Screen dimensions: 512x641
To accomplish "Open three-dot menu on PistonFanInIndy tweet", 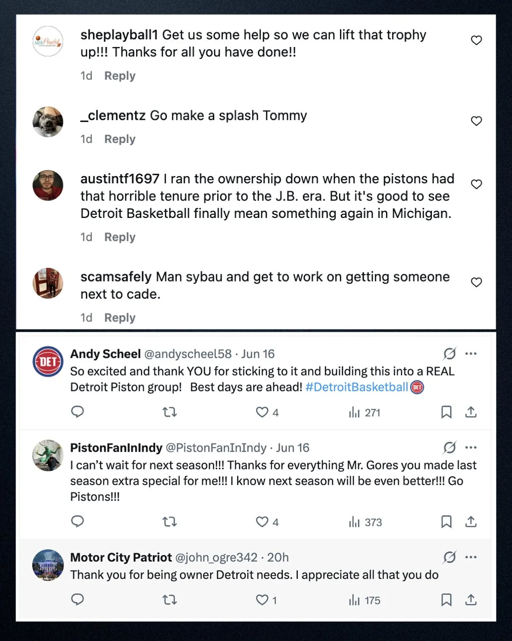I will click(x=471, y=448).
